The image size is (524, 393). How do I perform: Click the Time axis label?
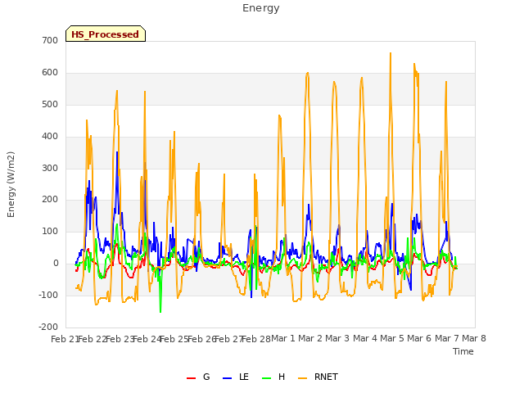point(463,351)
